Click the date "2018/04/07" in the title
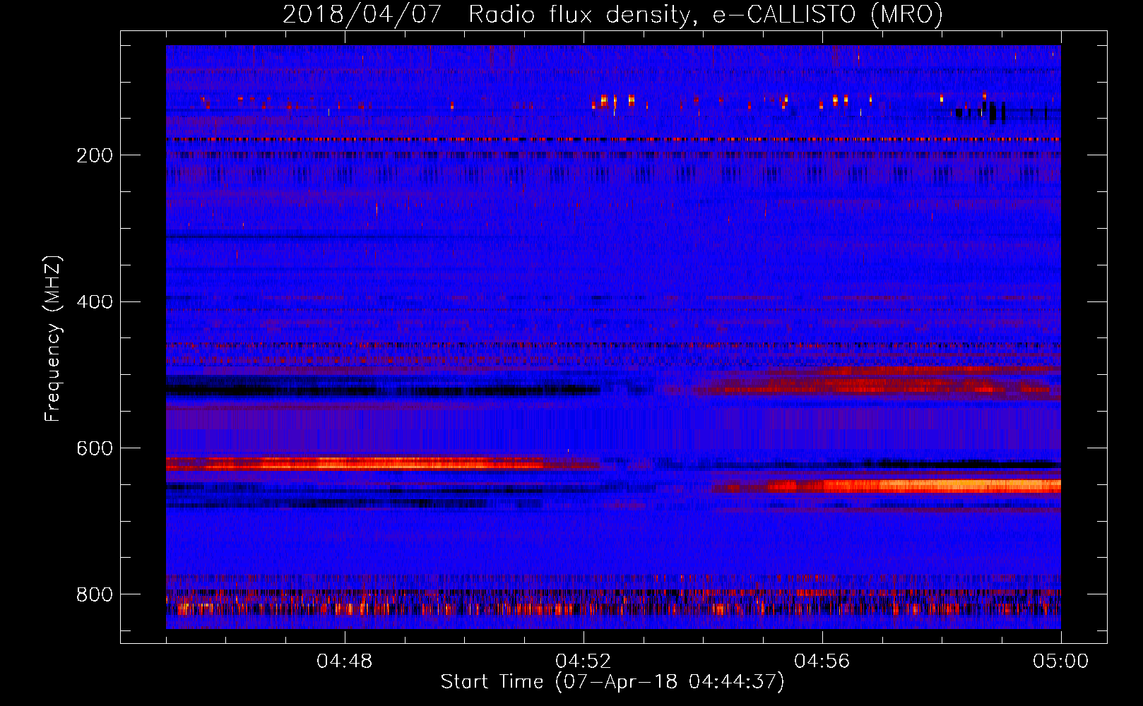 pos(362,14)
